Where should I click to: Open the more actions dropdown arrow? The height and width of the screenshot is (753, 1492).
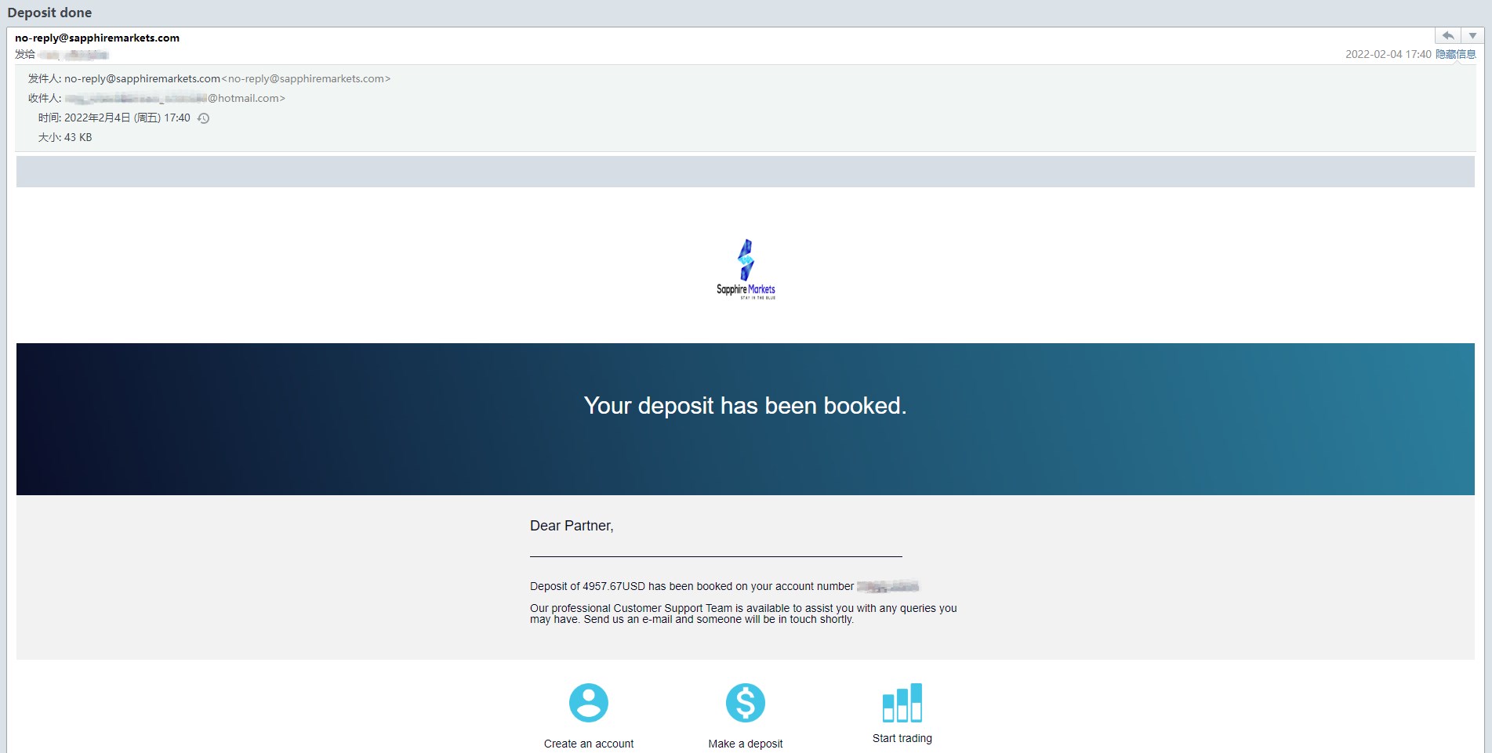(x=1472, y=36)
